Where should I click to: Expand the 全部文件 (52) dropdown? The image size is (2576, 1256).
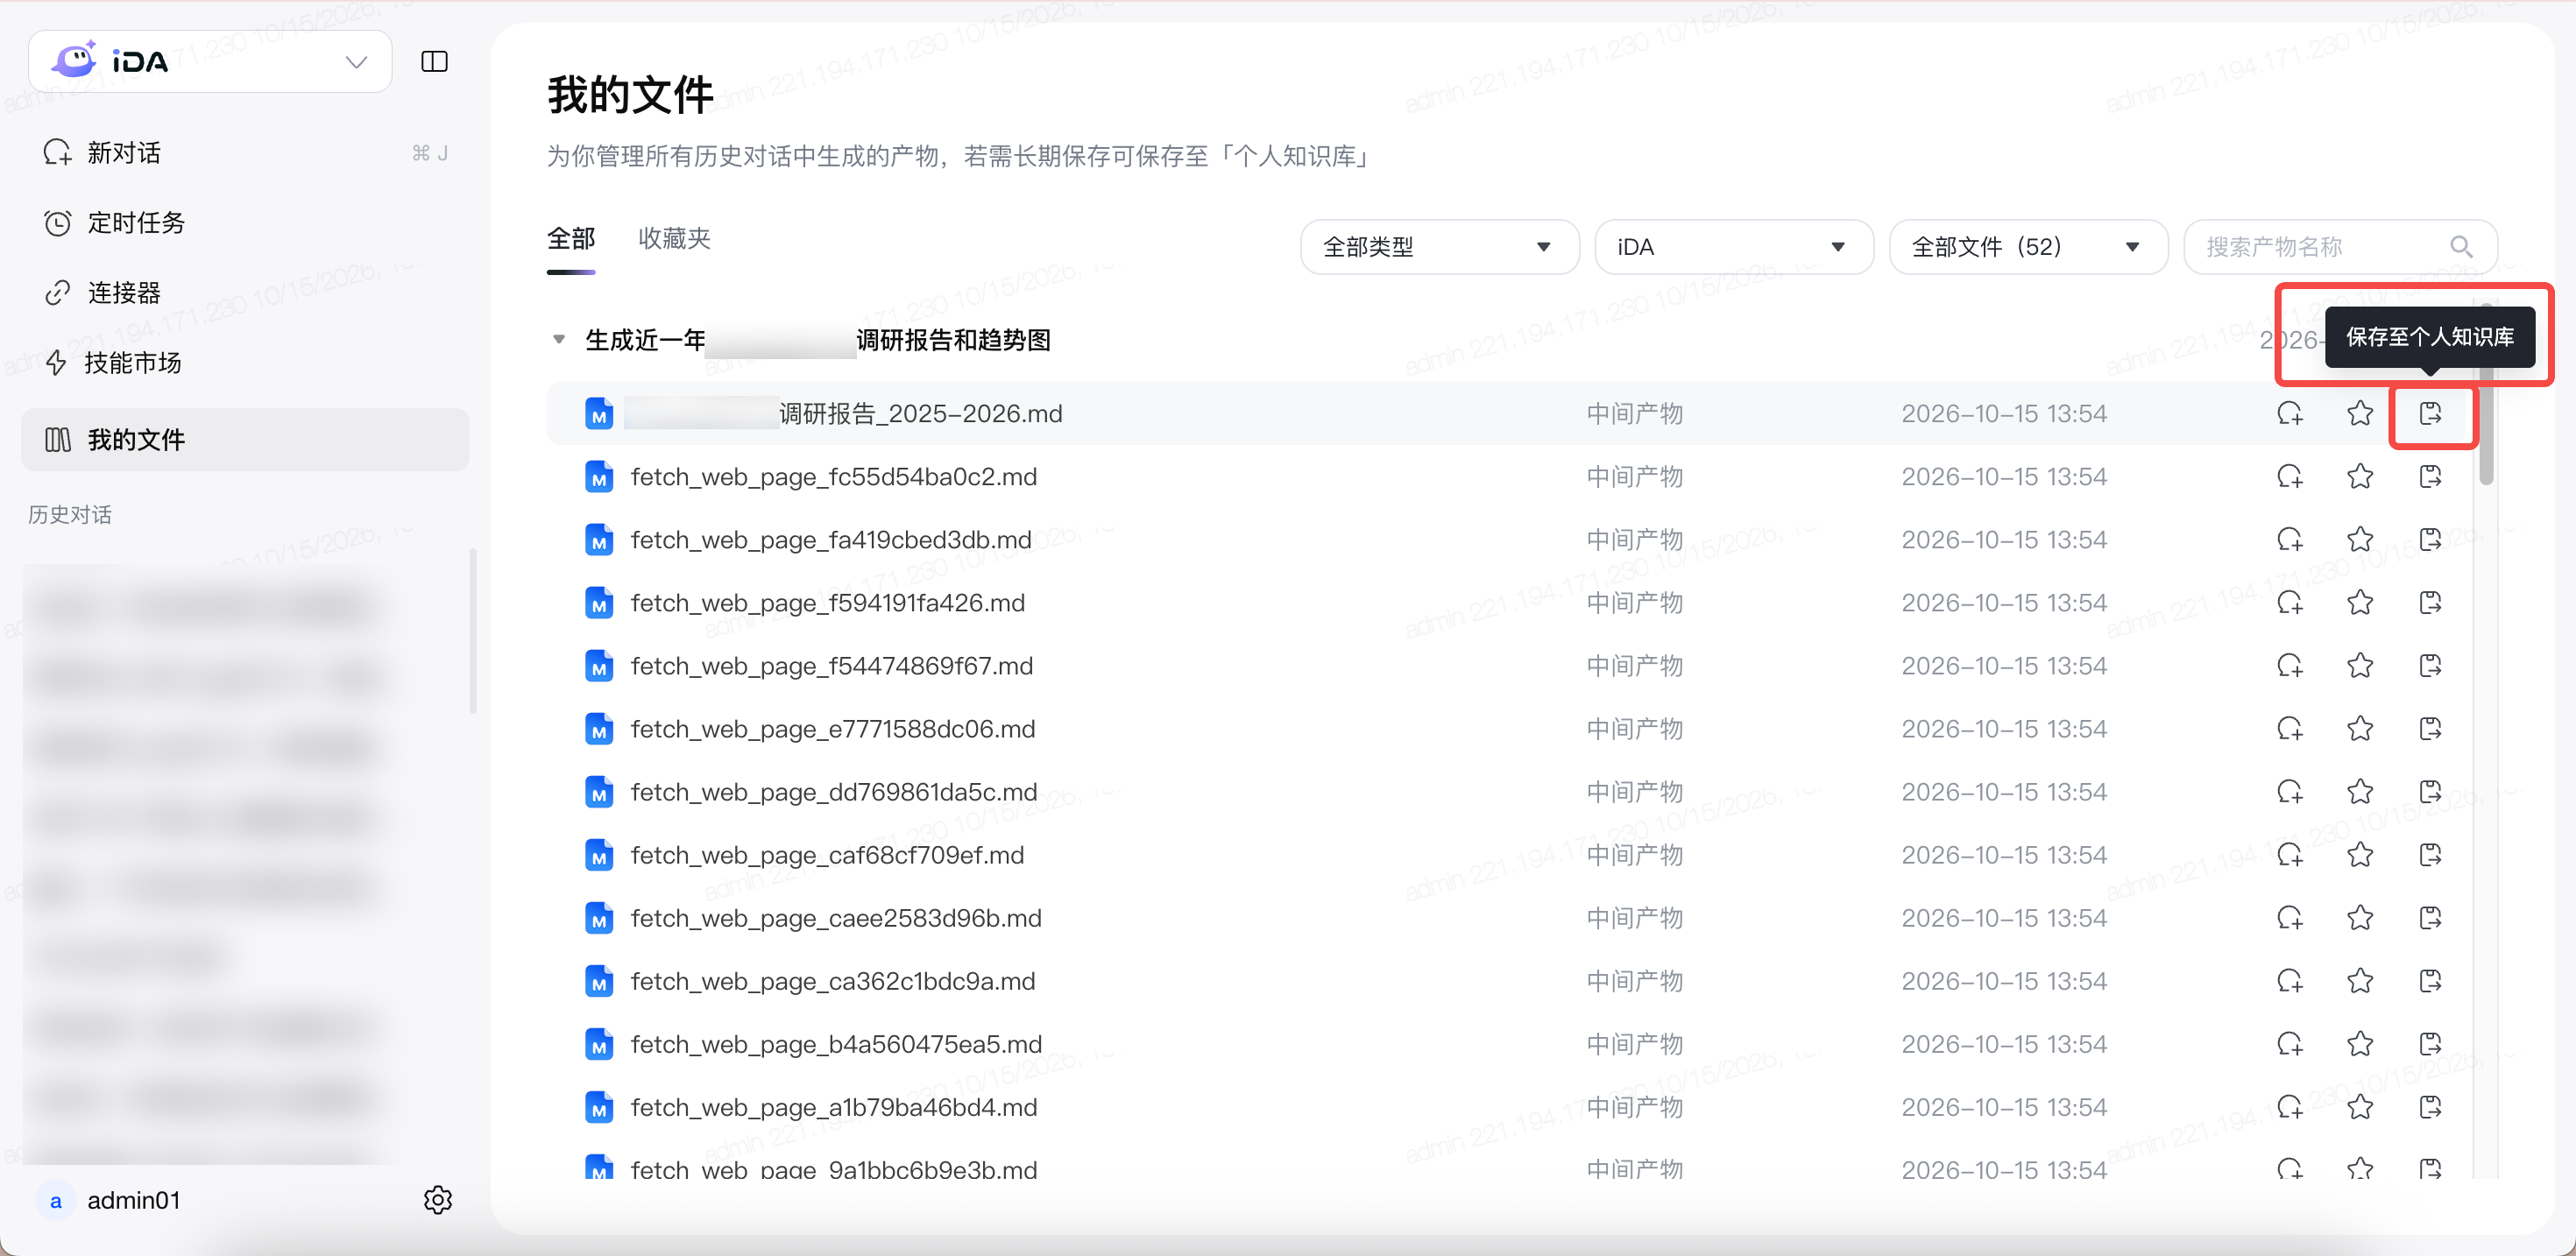tap(2027, 247)
